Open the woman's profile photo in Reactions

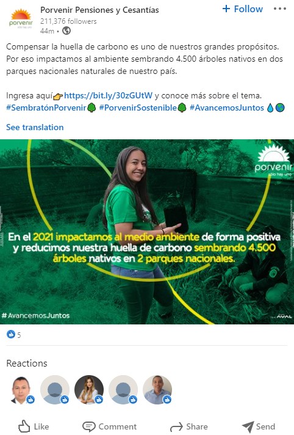coord(89,390)
